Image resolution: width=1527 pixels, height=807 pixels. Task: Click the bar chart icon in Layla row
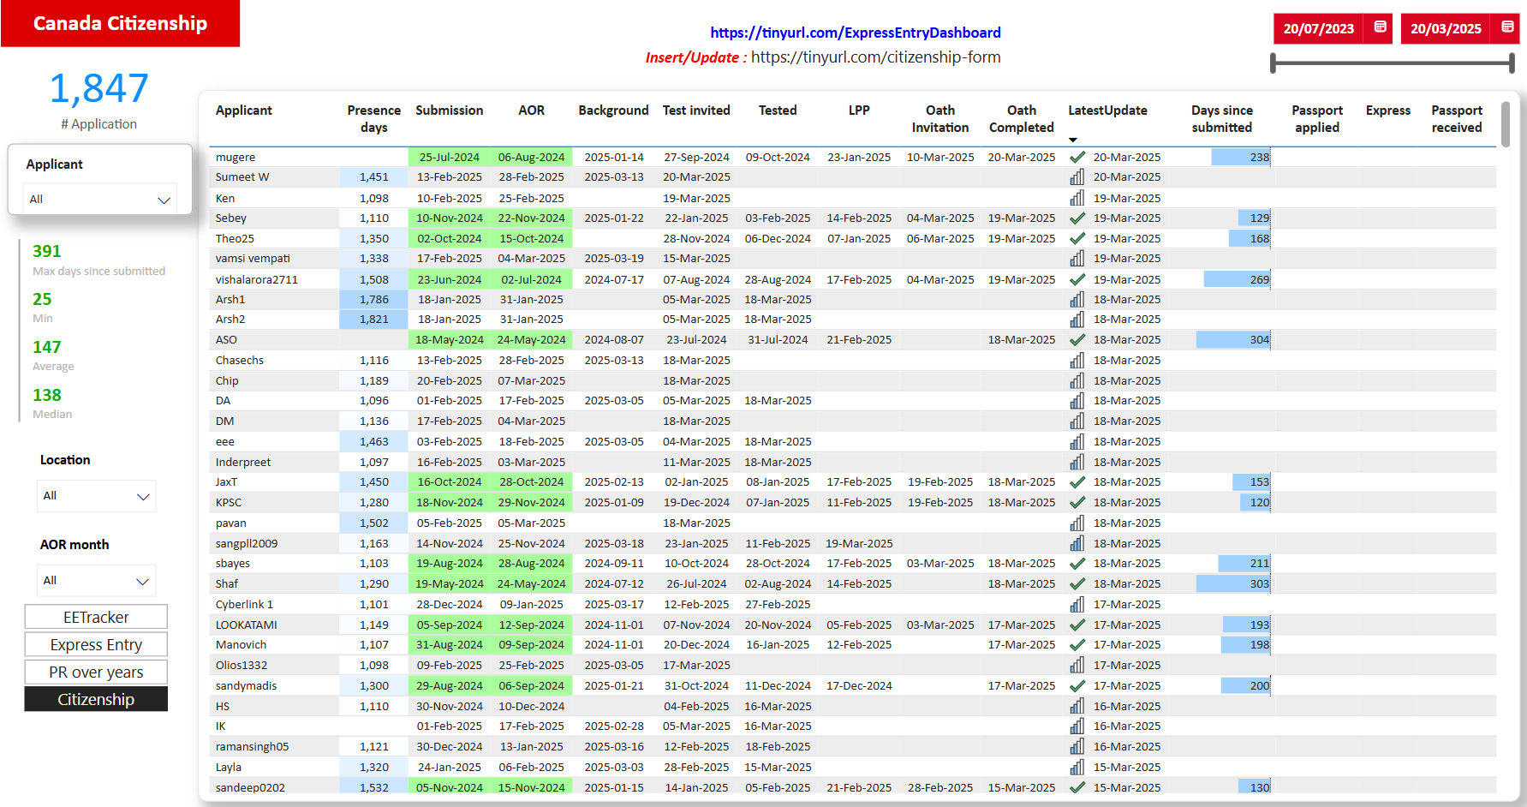tap(1077, 767)
